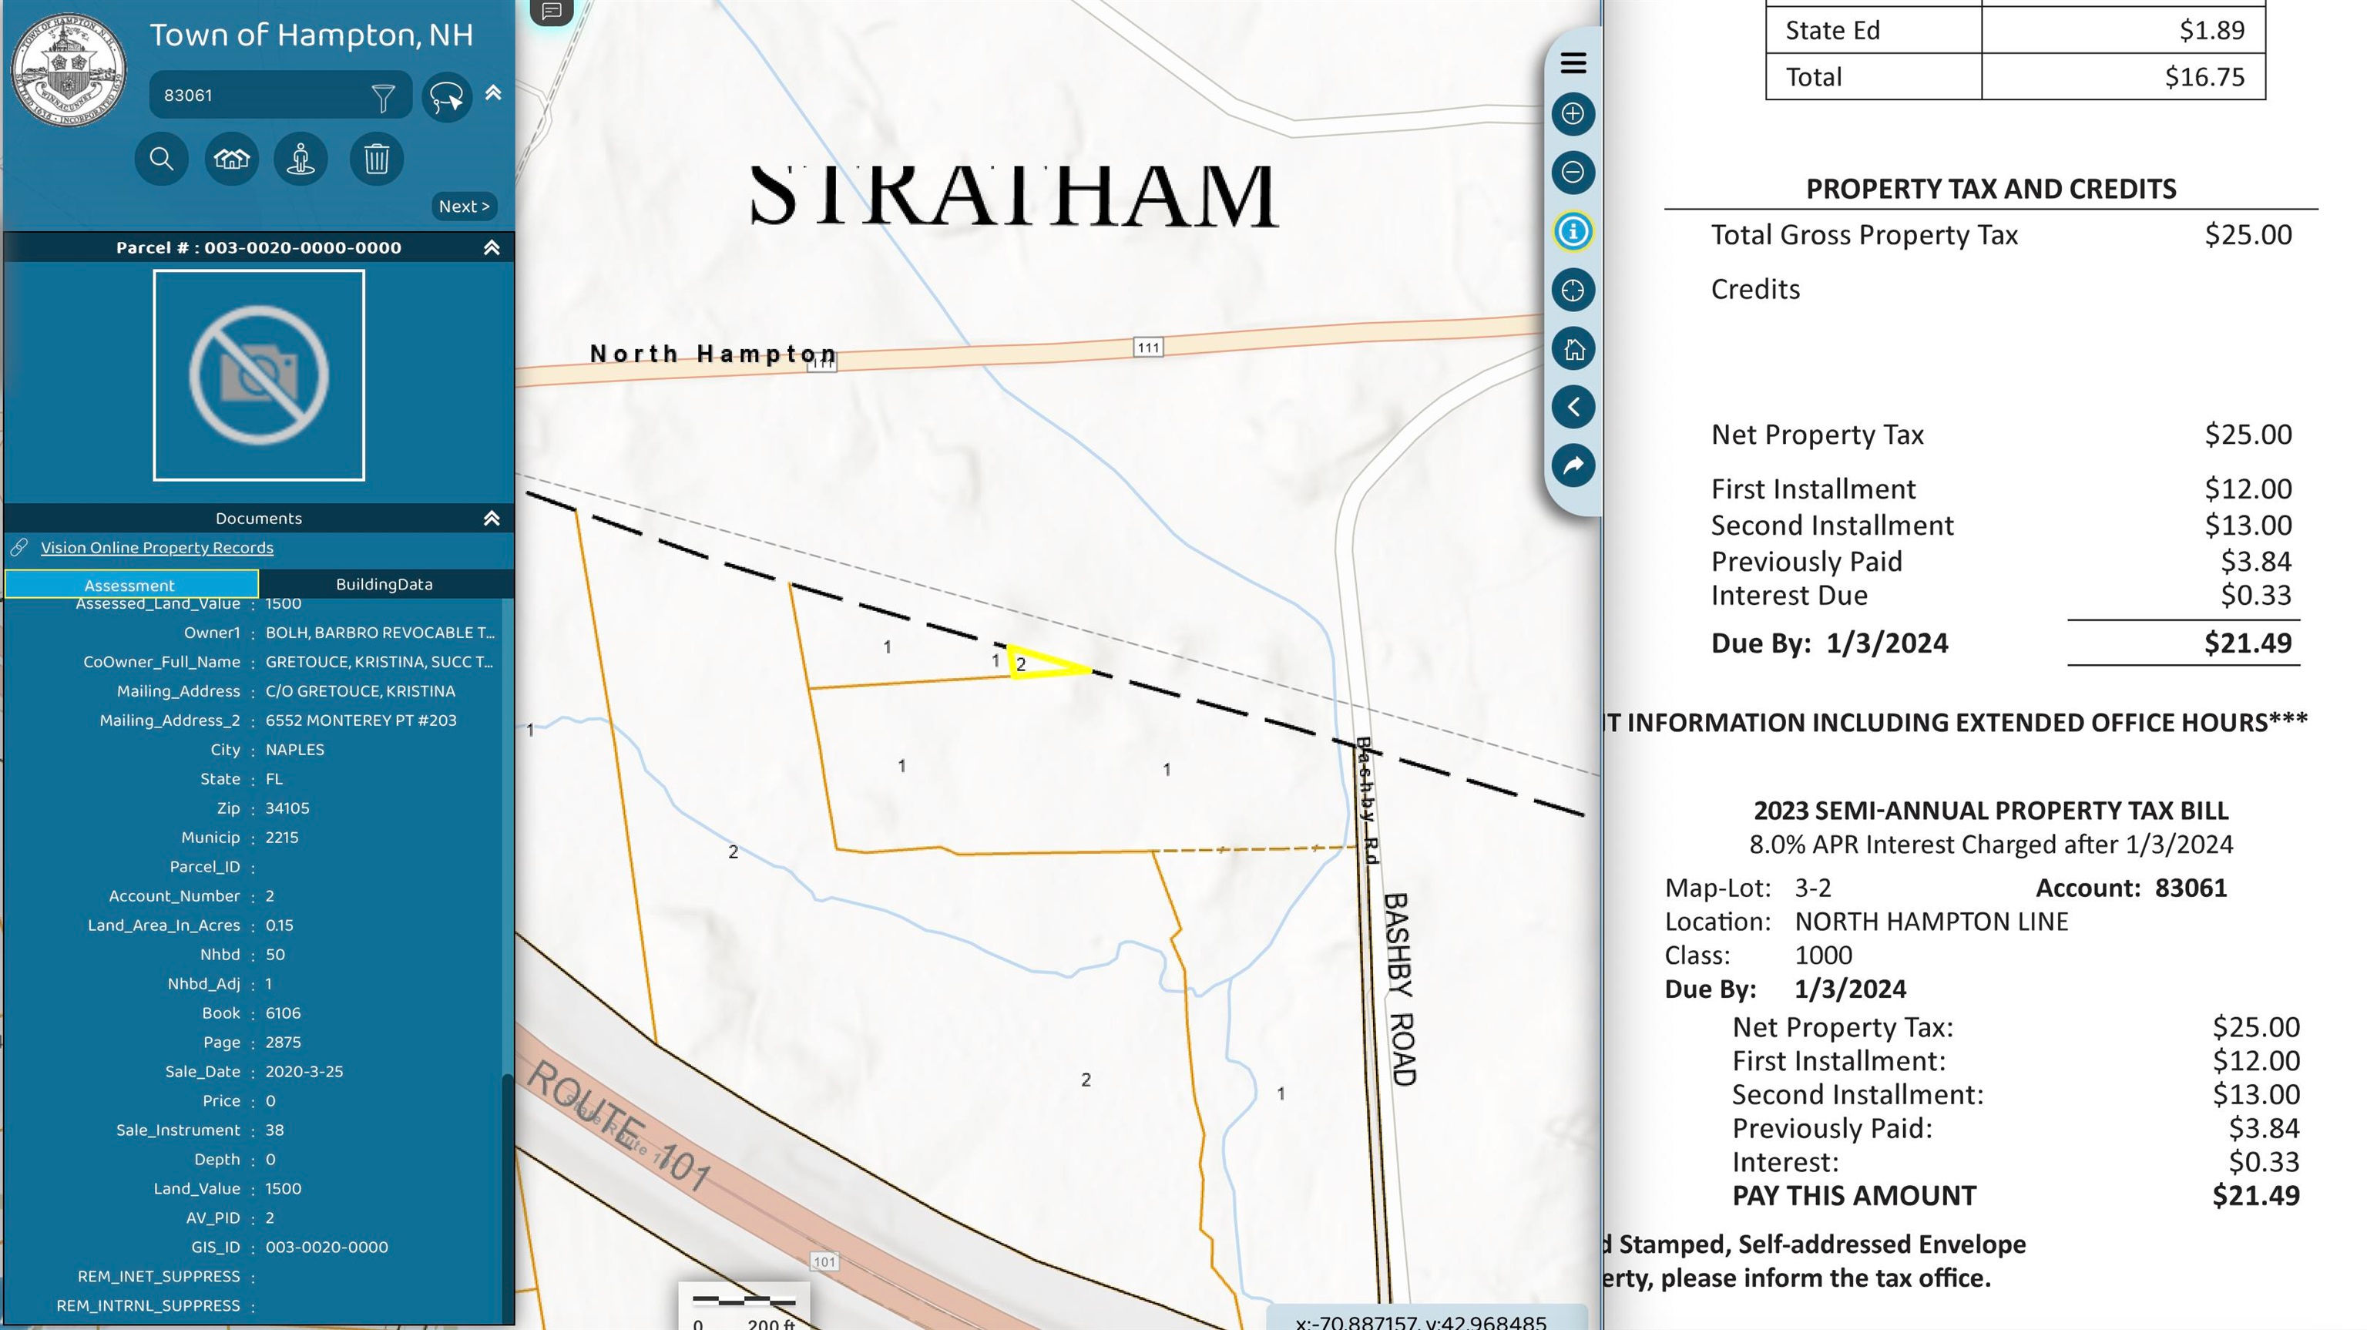This screenshot has width=2367, height=1330.
Task: Click the street view person icon
Action: coord(300,159)
